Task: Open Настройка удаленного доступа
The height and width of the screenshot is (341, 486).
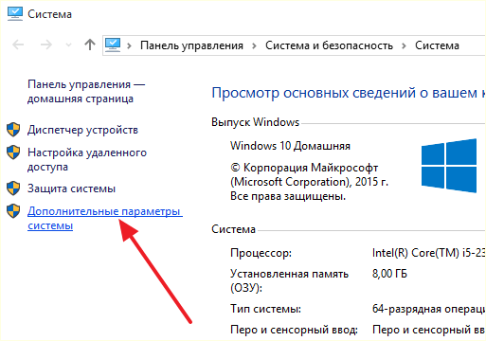Action: [87, 159]
